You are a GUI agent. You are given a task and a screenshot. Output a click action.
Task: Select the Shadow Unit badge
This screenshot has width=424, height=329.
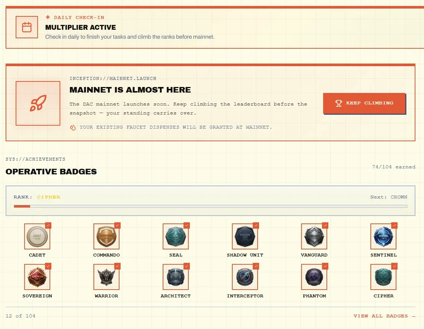[245, 236]
